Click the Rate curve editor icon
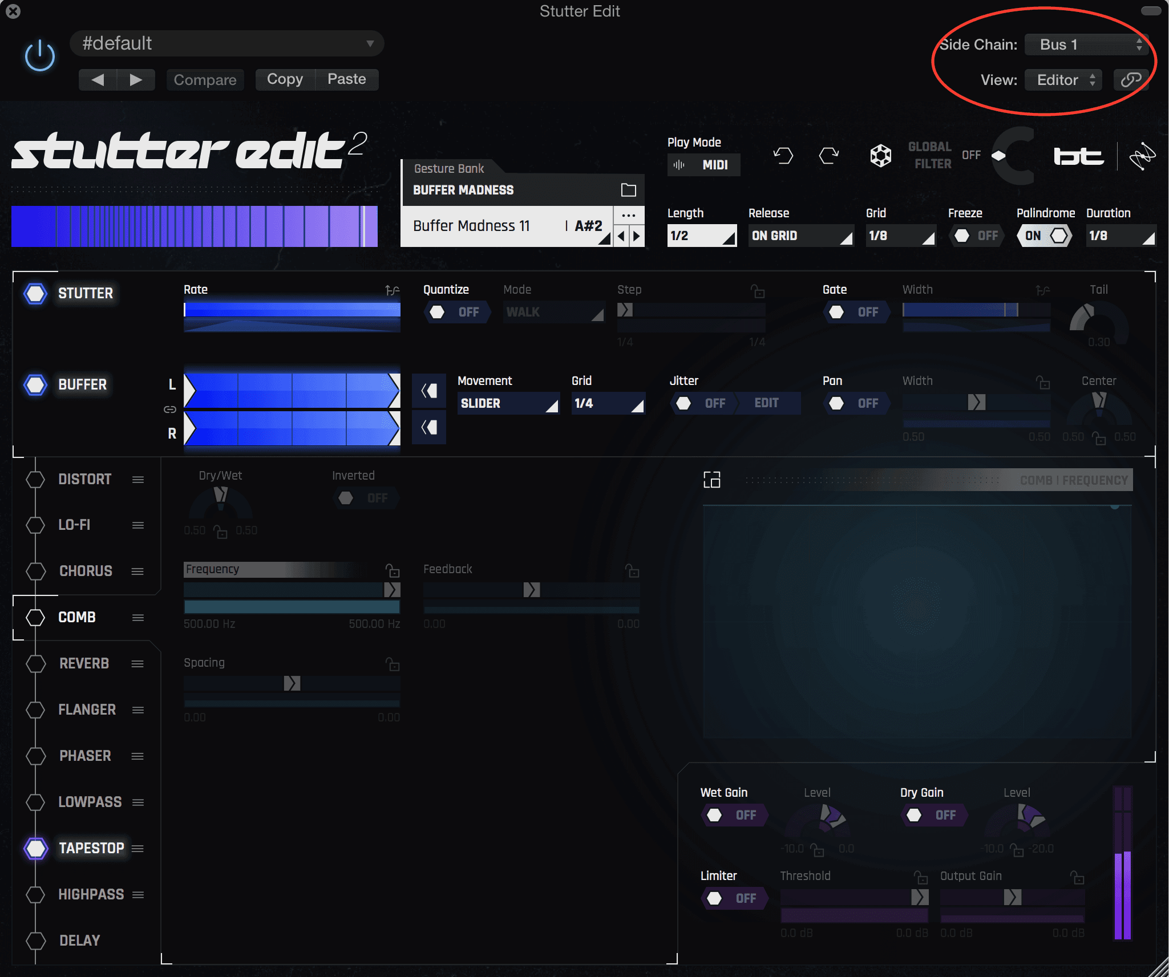Screen dimensions: 1169x977 coord(392,290)
